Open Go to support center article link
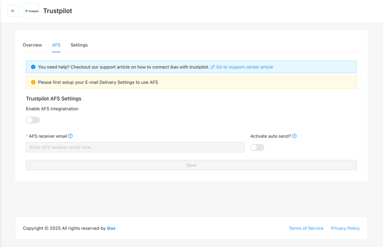Viewport: 383px width, 247px height. point(244,67)
